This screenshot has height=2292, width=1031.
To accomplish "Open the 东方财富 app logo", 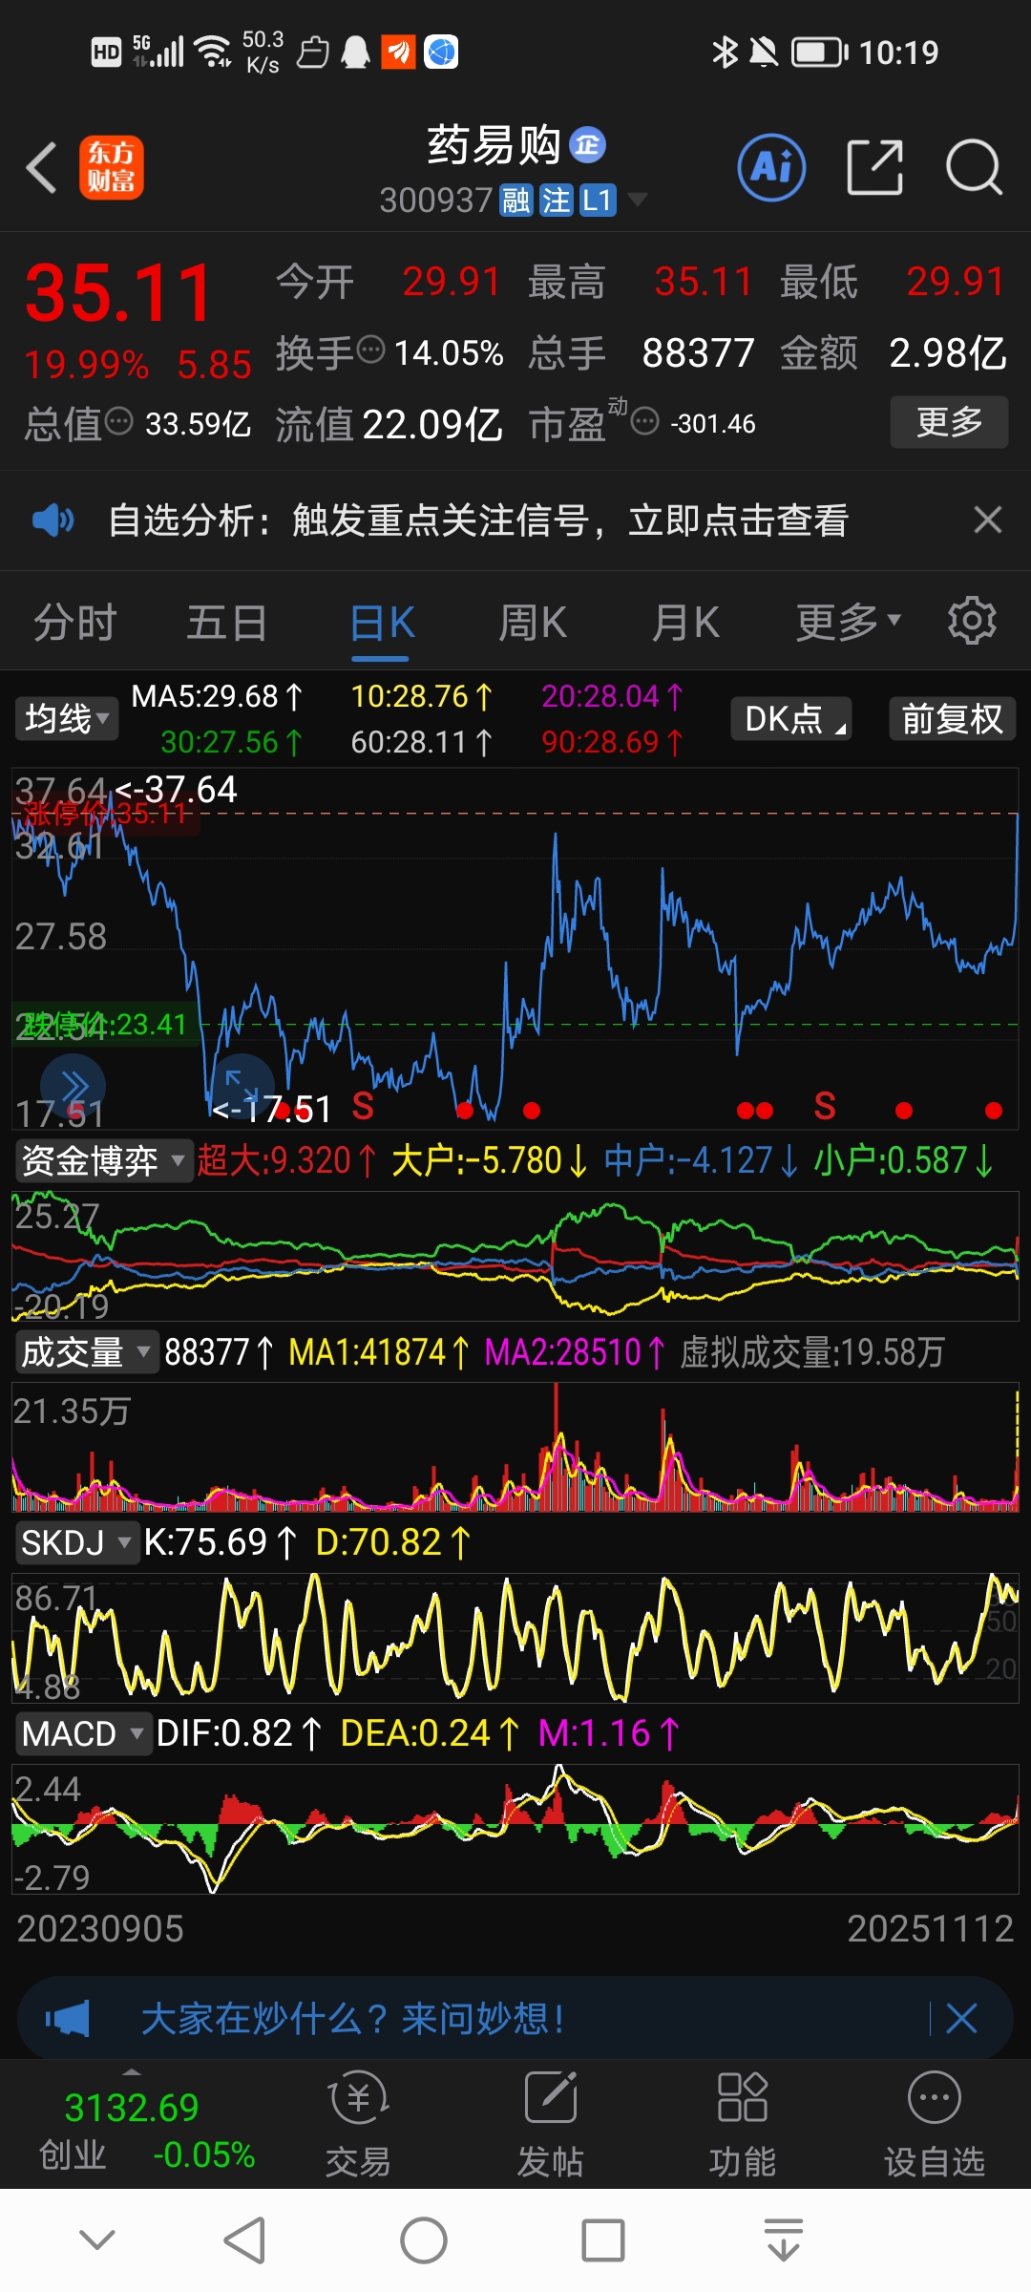I will 112,167.
